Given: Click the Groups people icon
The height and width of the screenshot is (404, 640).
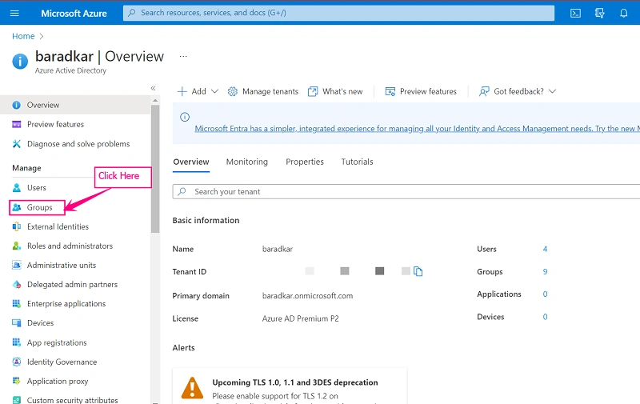Looking at the screenshot, I should coord(16,207).
